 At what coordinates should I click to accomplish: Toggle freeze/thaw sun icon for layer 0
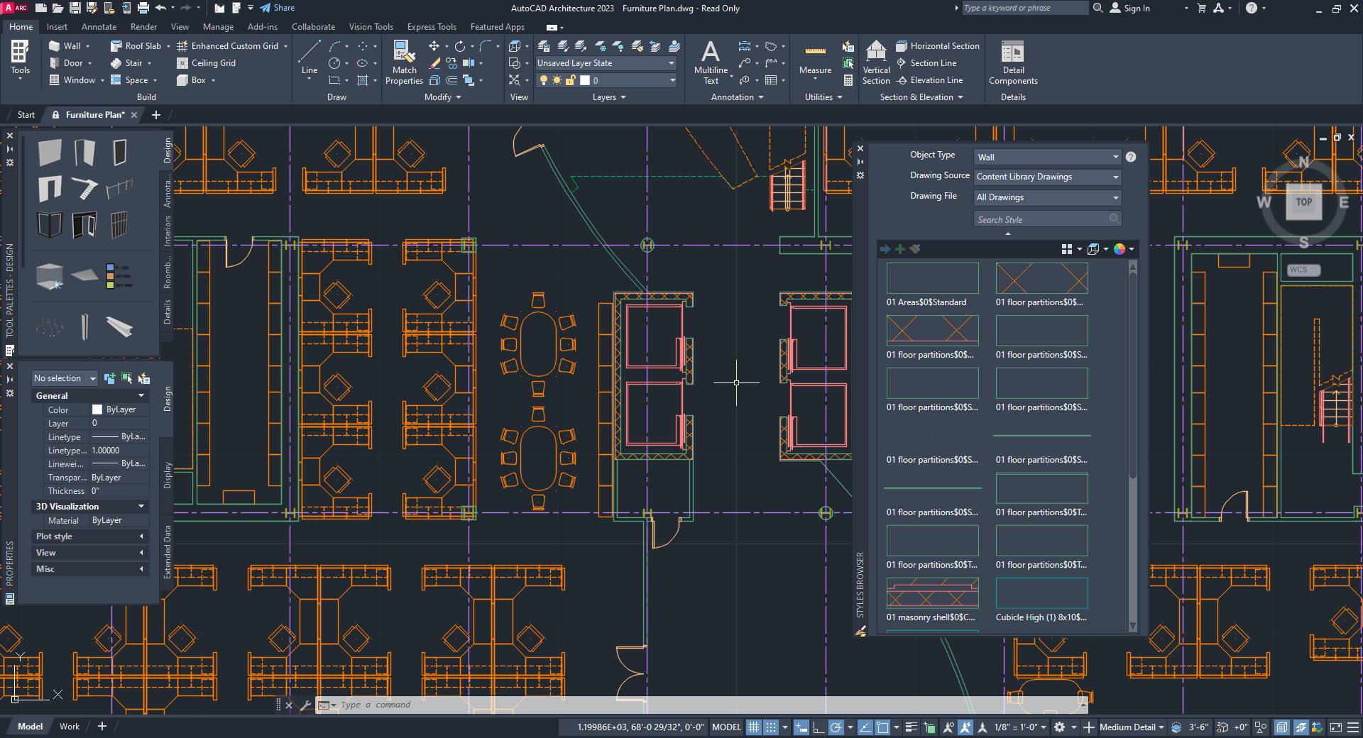click(x=557, y=81)
